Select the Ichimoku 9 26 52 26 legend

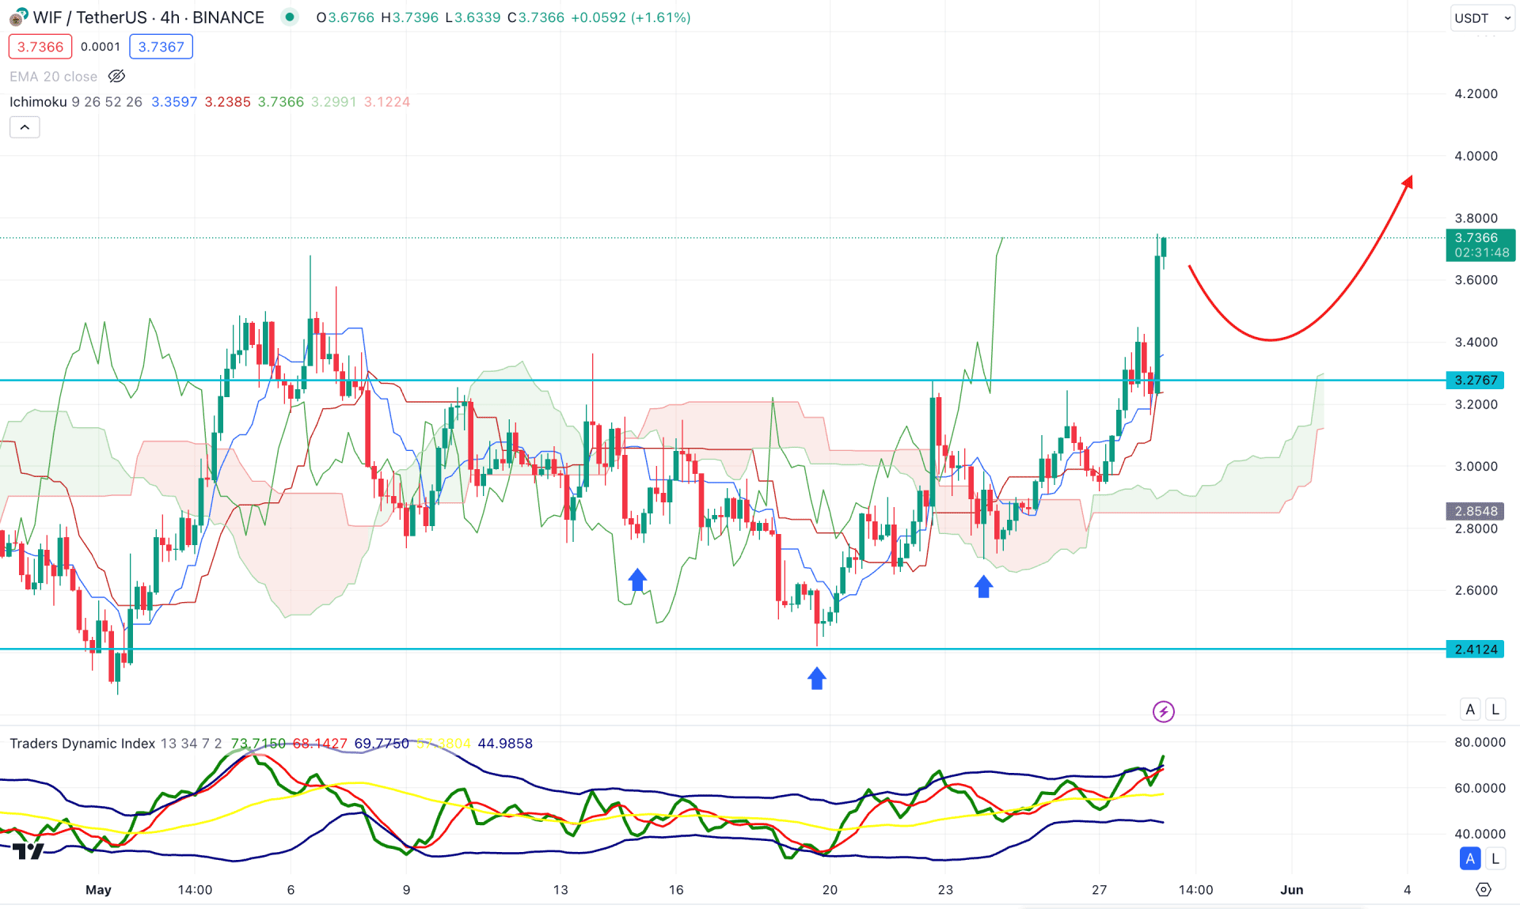[x=76, y=101]
